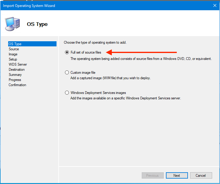
Task: Go to the Image wizard step
Action: coord(13,54)
